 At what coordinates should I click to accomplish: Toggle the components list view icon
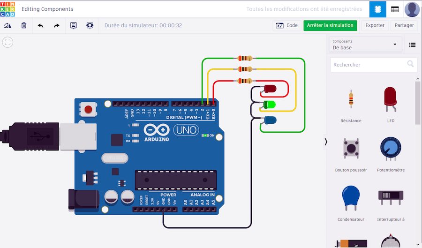[412, 45]
